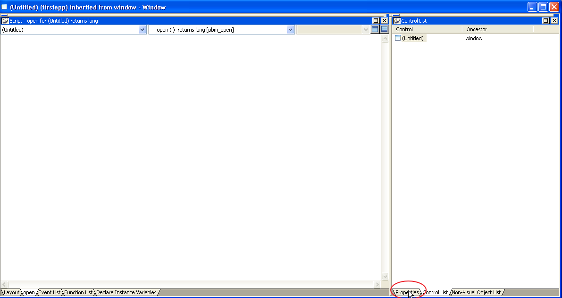Open the (Untitled) control selector dropdown

pyautogui.click(x=143, y=29)
